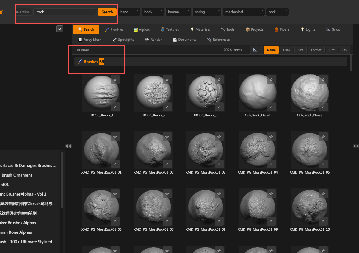Open the Render tab
The height and width of the screenshot is (253, 359).
[153, 40]
